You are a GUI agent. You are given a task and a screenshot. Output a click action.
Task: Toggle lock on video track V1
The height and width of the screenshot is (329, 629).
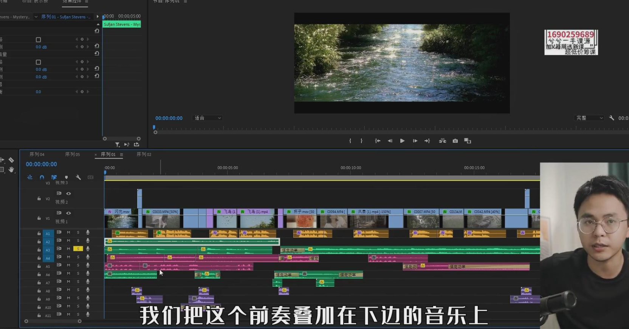39,218
